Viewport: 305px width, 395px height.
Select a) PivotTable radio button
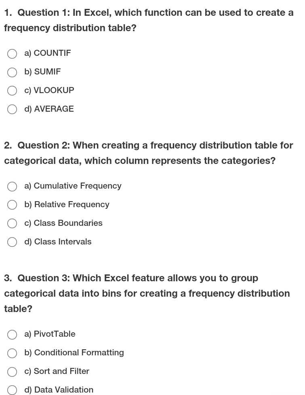pyautogui.click(x=12, y=335)
